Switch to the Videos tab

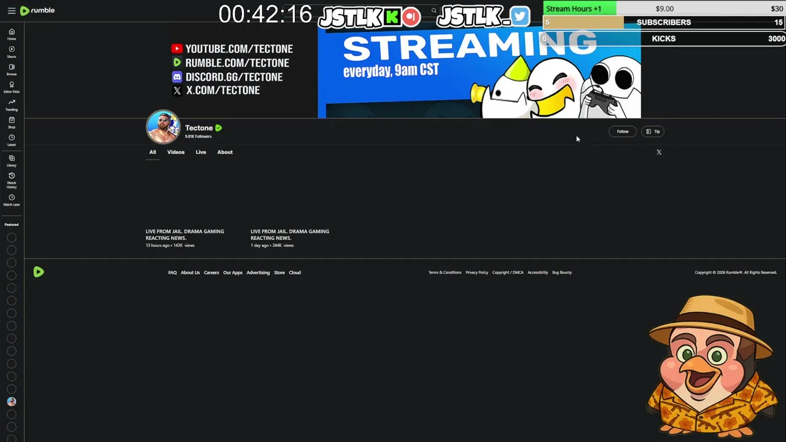coord(176,152)
